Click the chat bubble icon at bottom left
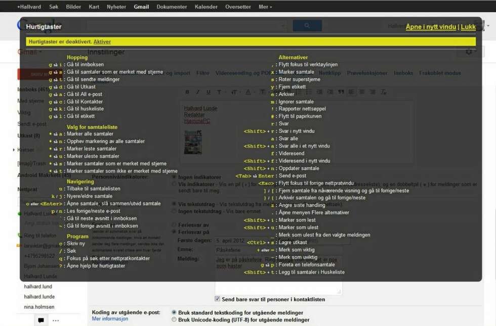The width and height of the screenshot is (496, 326). coord(41,320)
